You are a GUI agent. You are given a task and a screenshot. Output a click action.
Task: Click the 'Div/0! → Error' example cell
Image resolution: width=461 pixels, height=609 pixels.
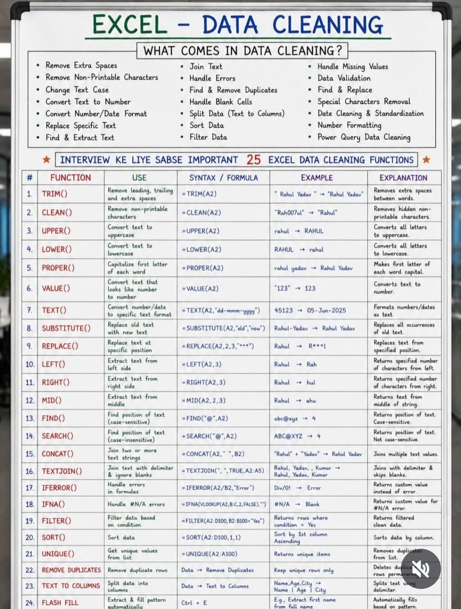coord(318,488)
